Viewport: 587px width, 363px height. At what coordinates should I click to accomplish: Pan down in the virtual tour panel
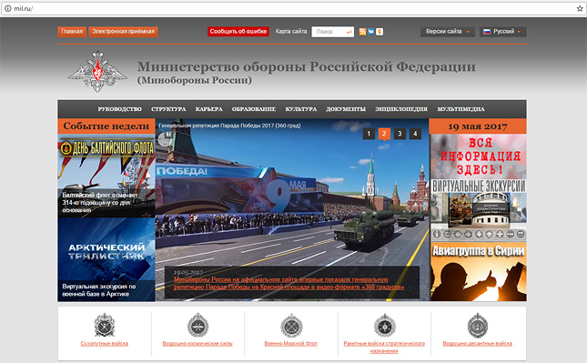(x=479, y=234)
